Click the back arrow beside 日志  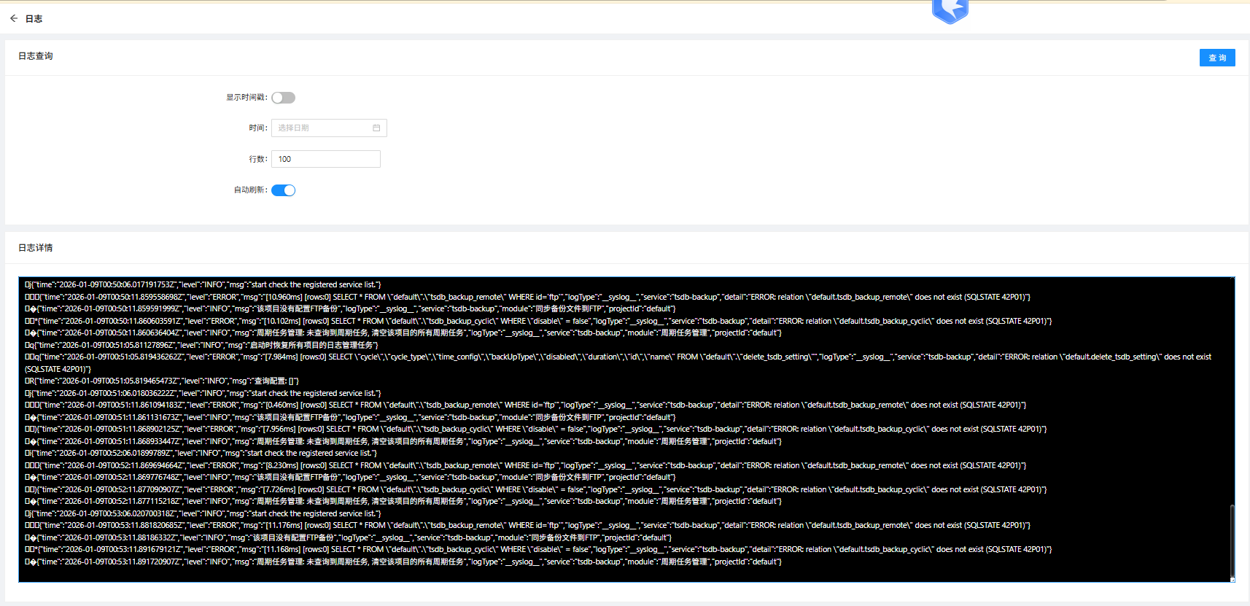[x=14, y=18]
